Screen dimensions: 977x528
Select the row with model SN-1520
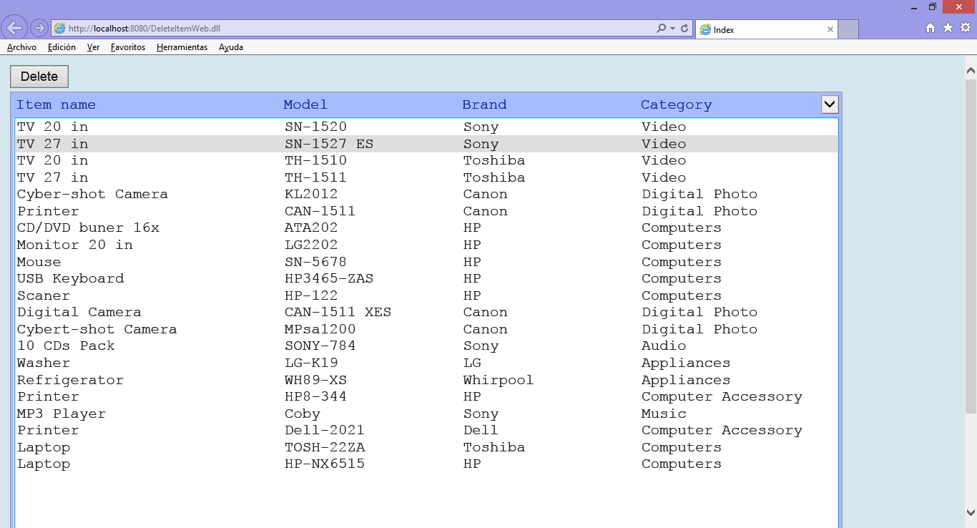tap(426, 127)
